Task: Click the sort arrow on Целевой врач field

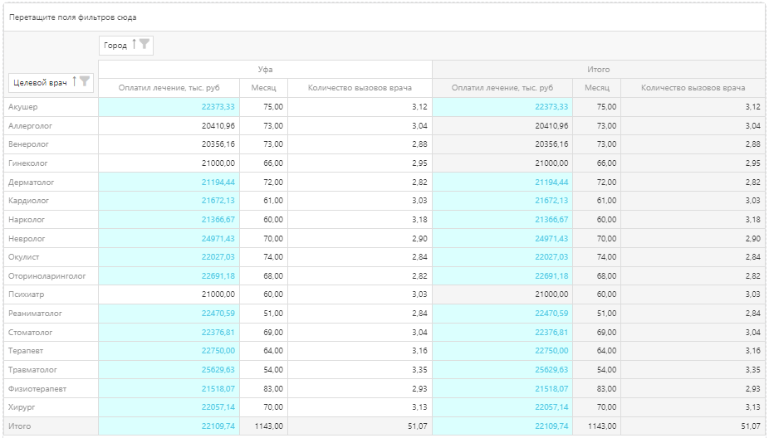Action: 74,81
